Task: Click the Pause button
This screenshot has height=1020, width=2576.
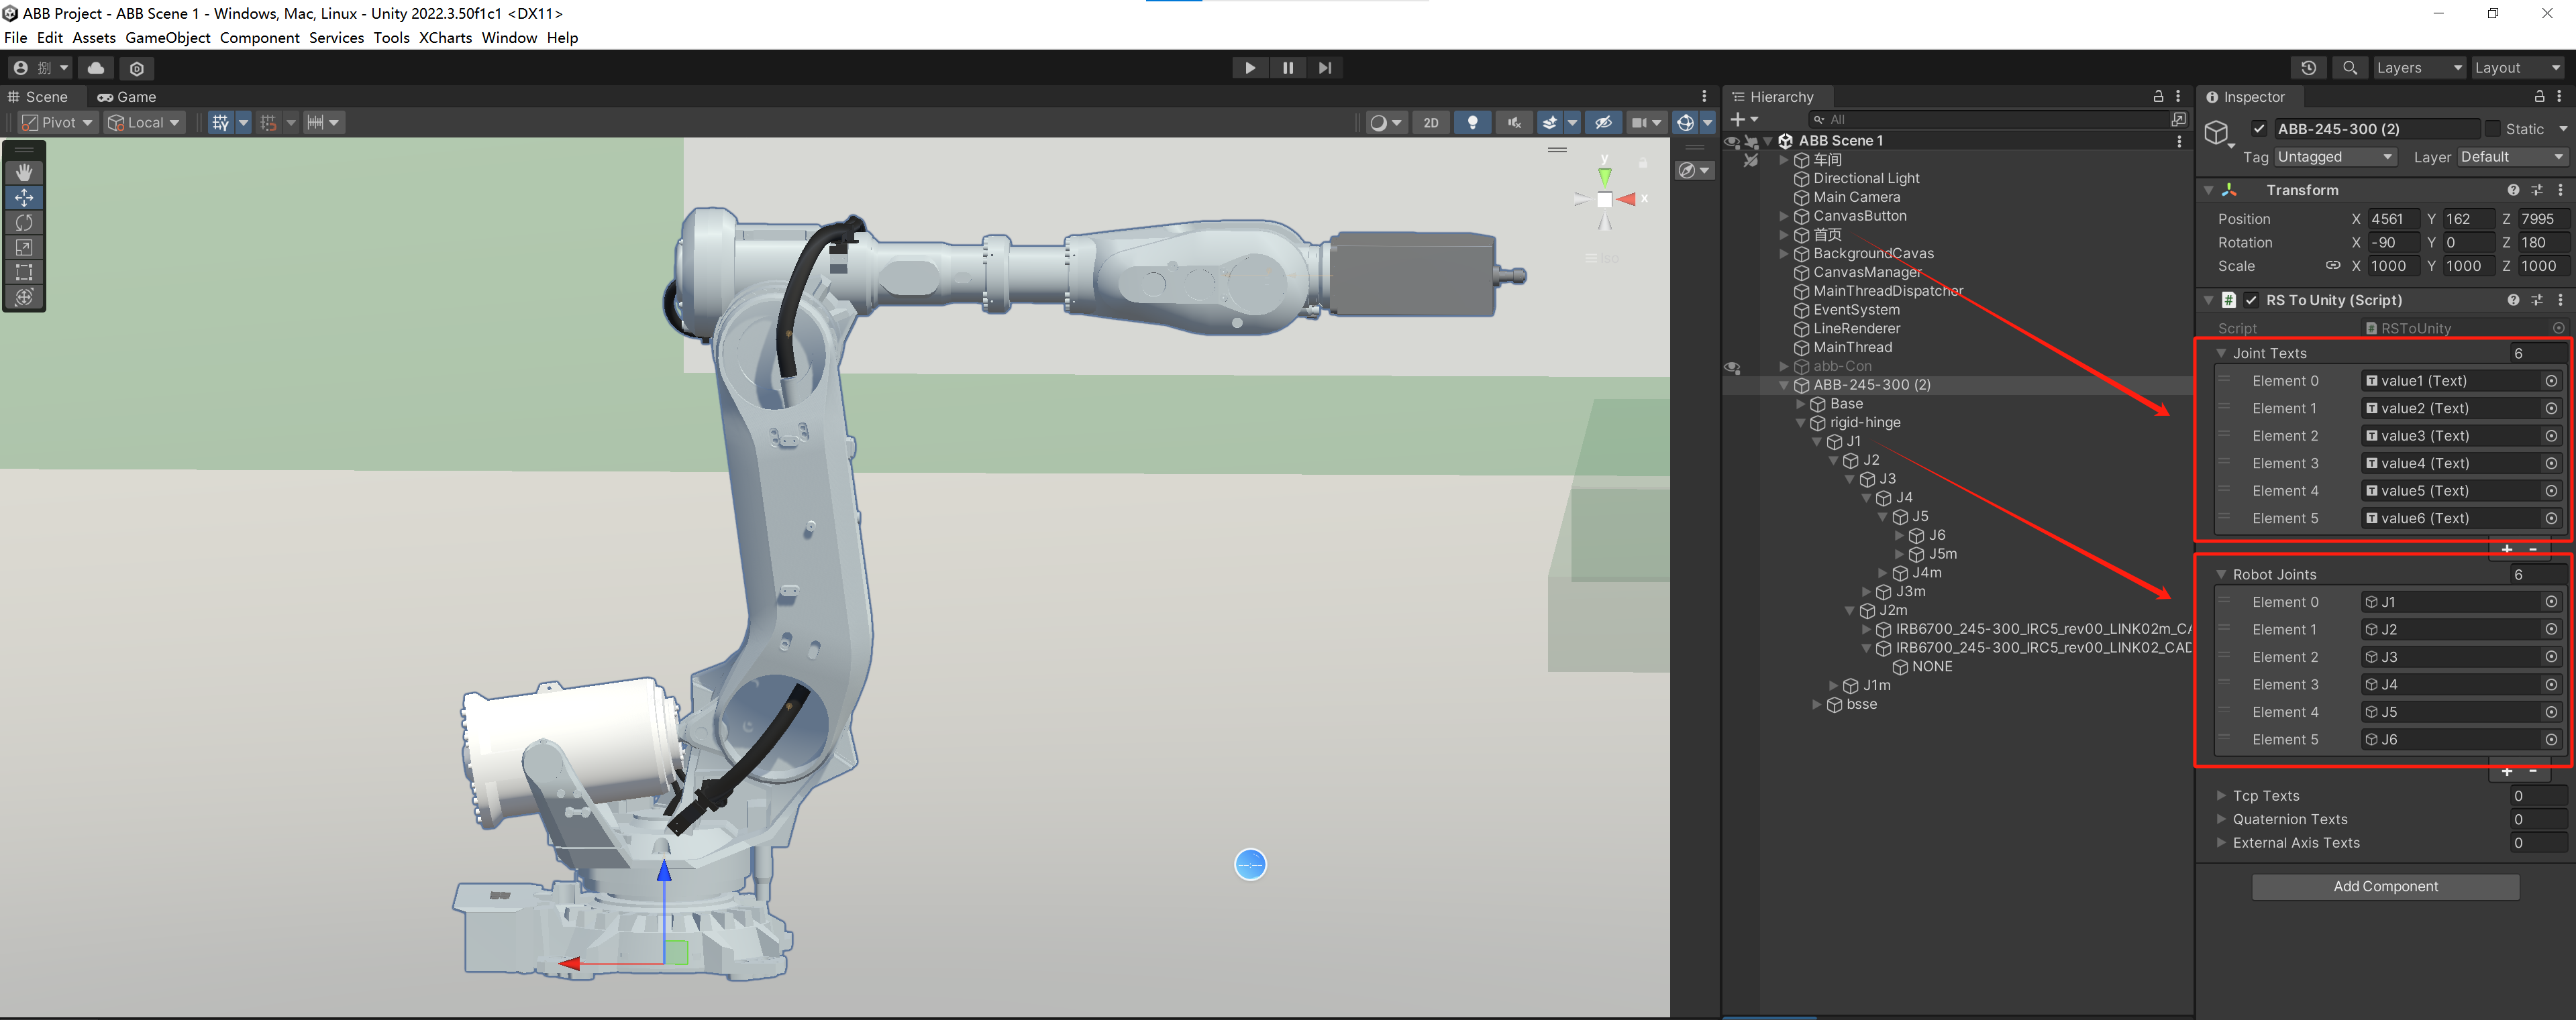Action: 1287,68
